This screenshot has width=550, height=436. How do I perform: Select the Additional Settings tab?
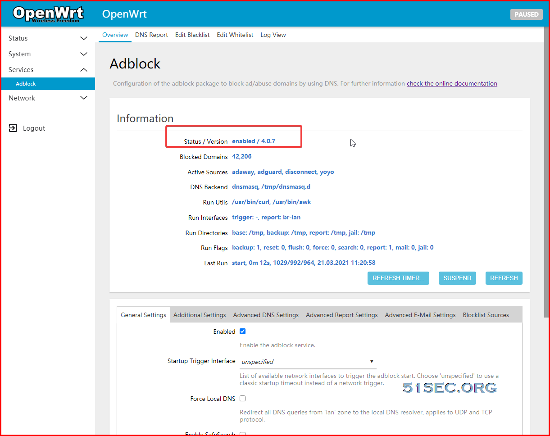[200, 315]
